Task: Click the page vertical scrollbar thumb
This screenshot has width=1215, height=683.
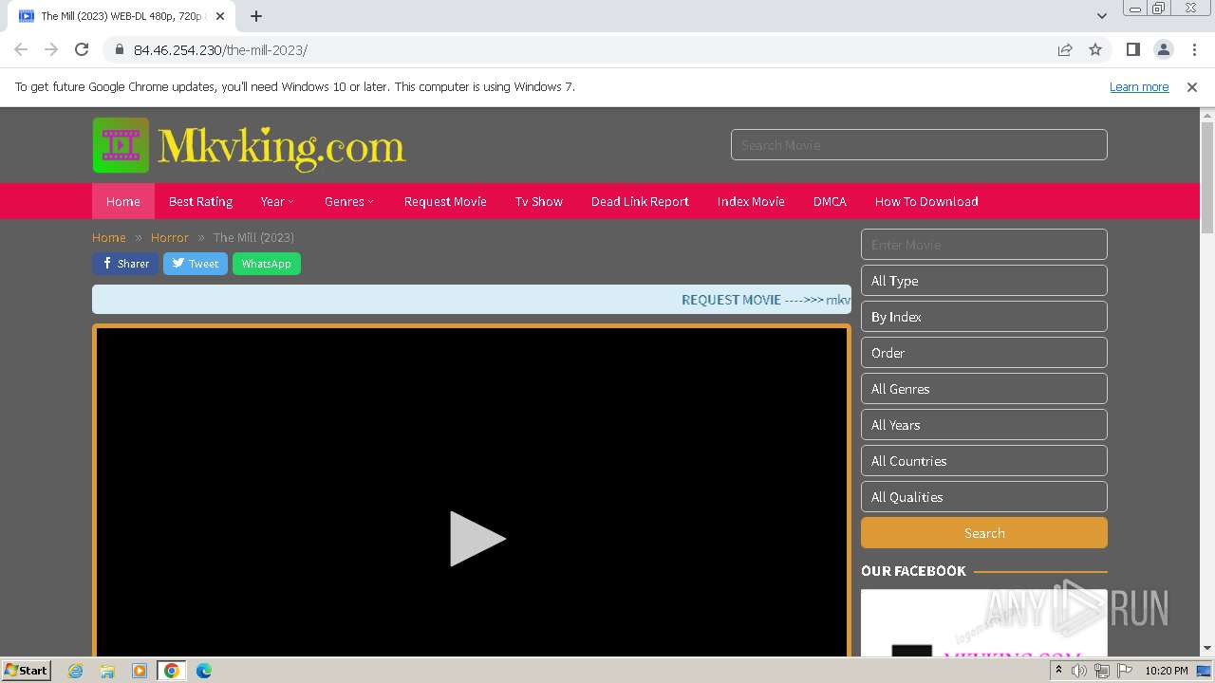Action: pos(1207,177)
